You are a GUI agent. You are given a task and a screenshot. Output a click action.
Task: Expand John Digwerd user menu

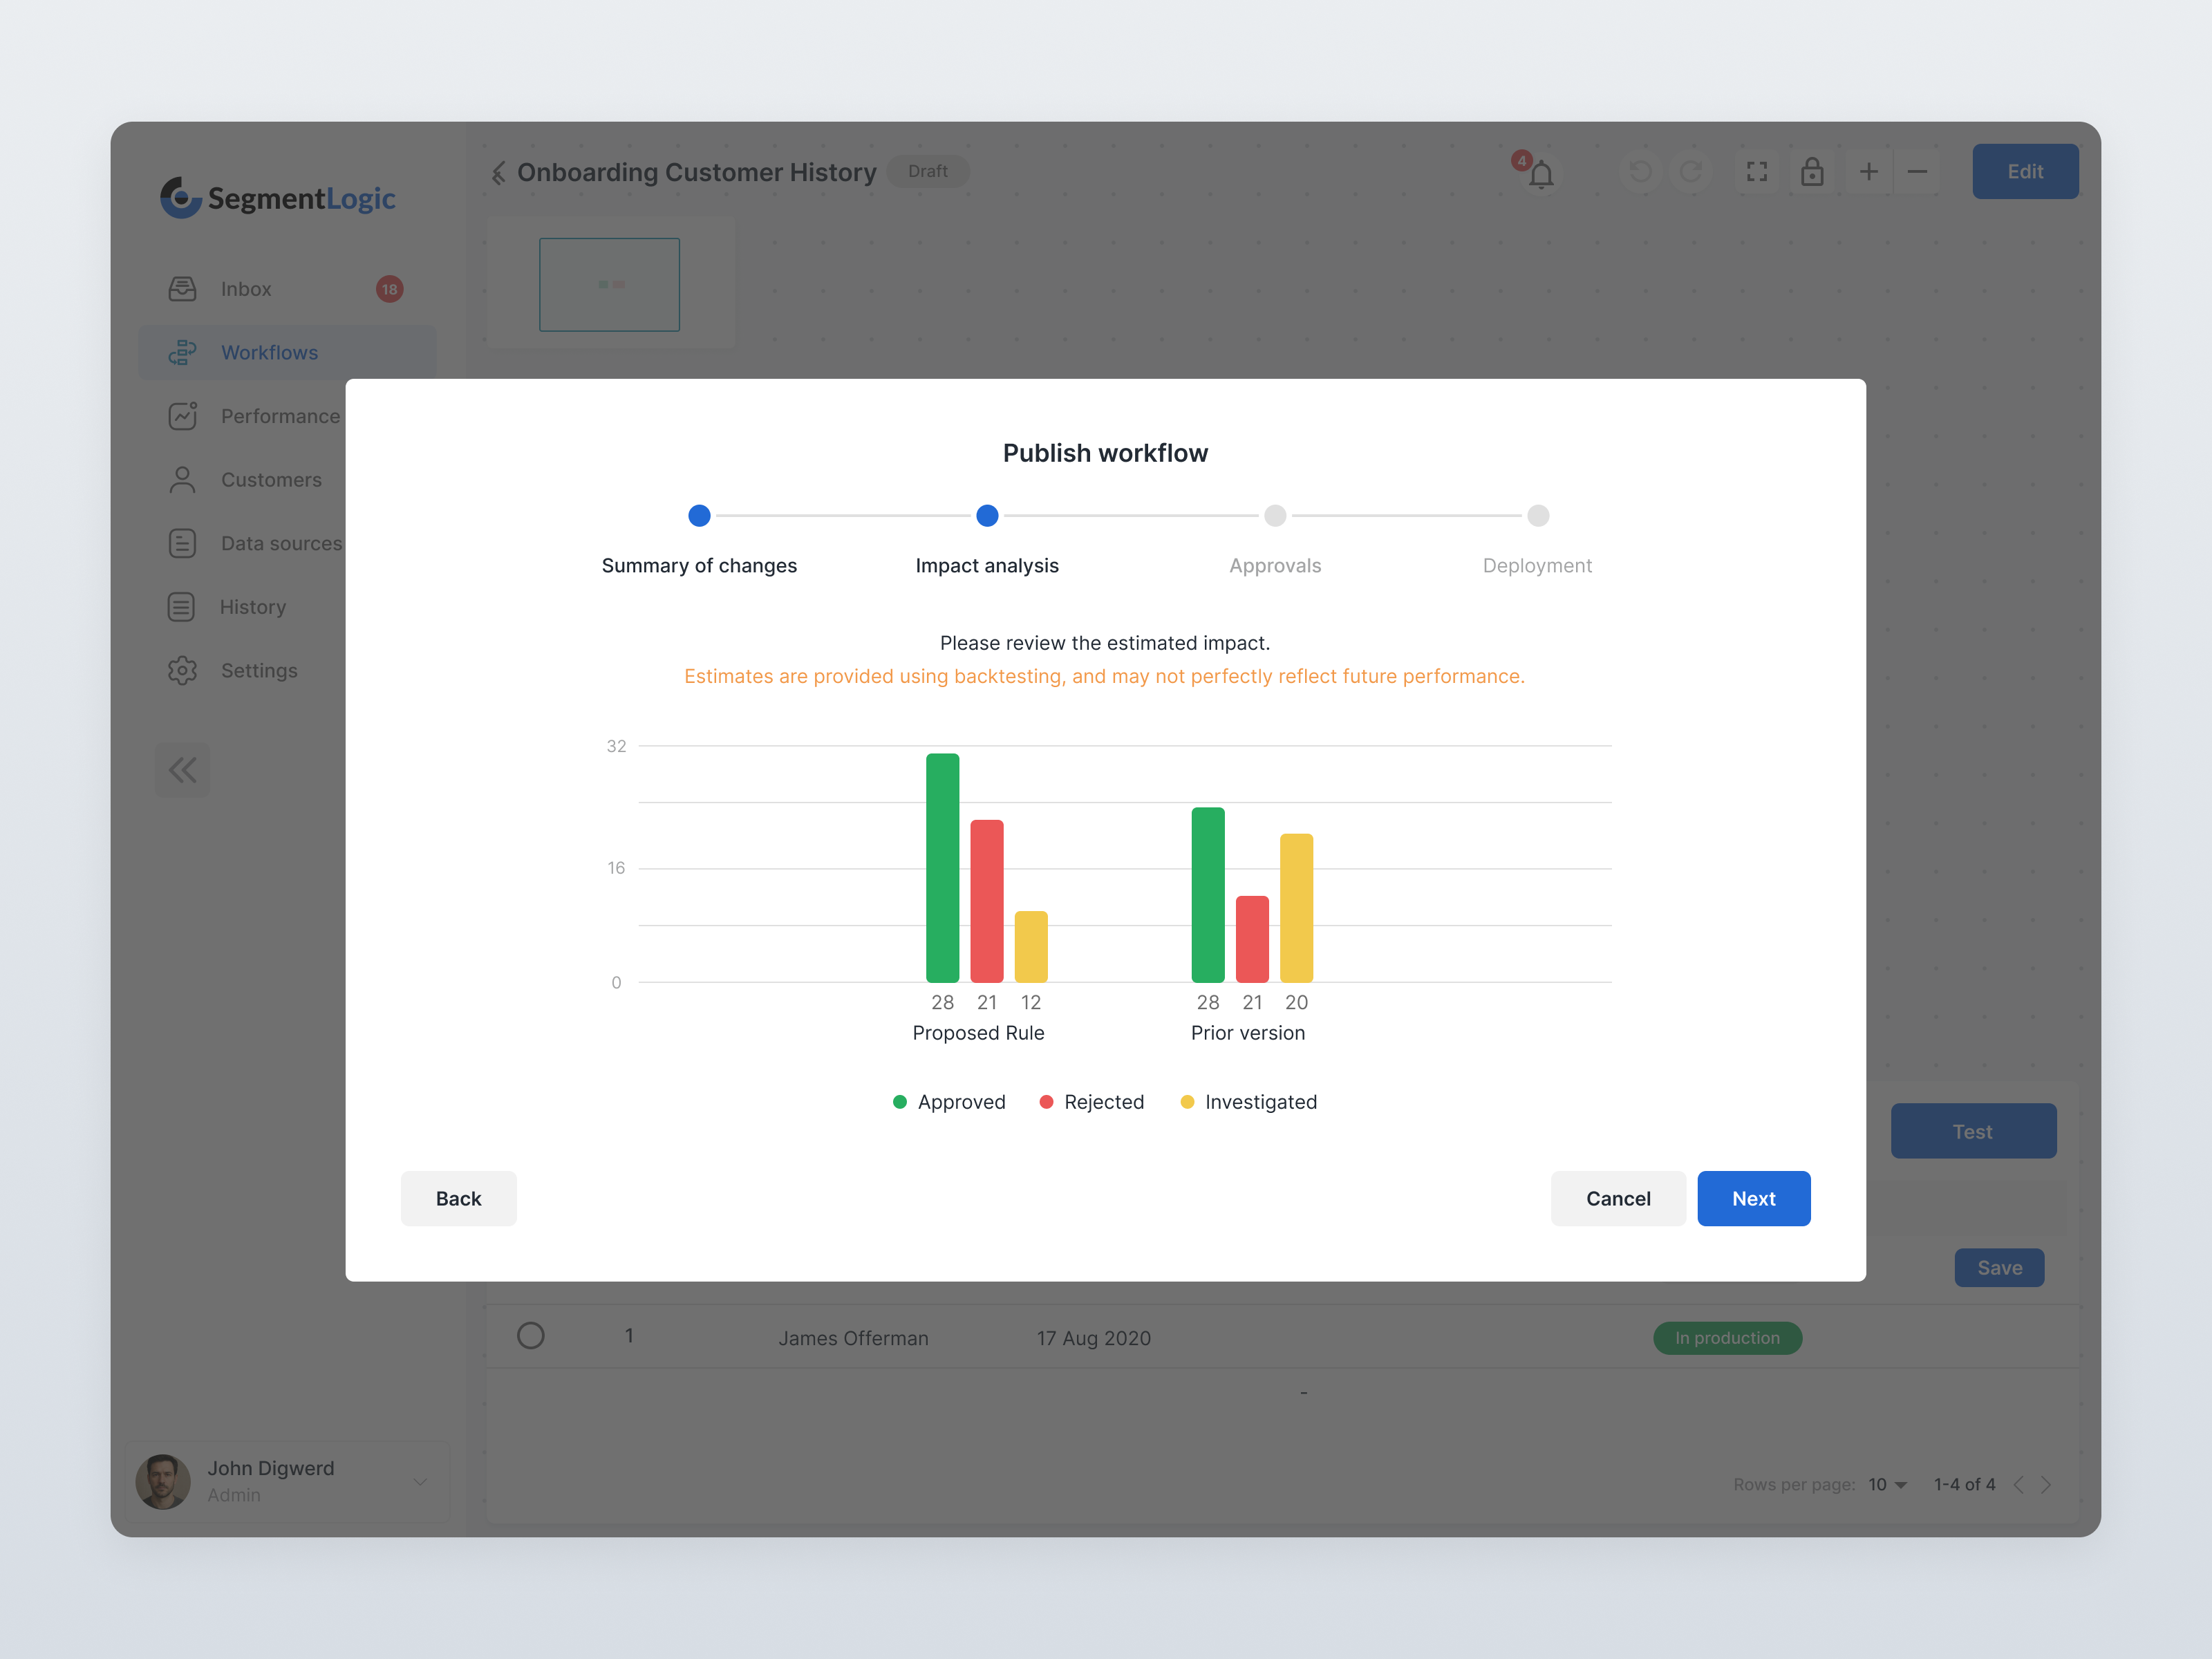[420, 1482]
